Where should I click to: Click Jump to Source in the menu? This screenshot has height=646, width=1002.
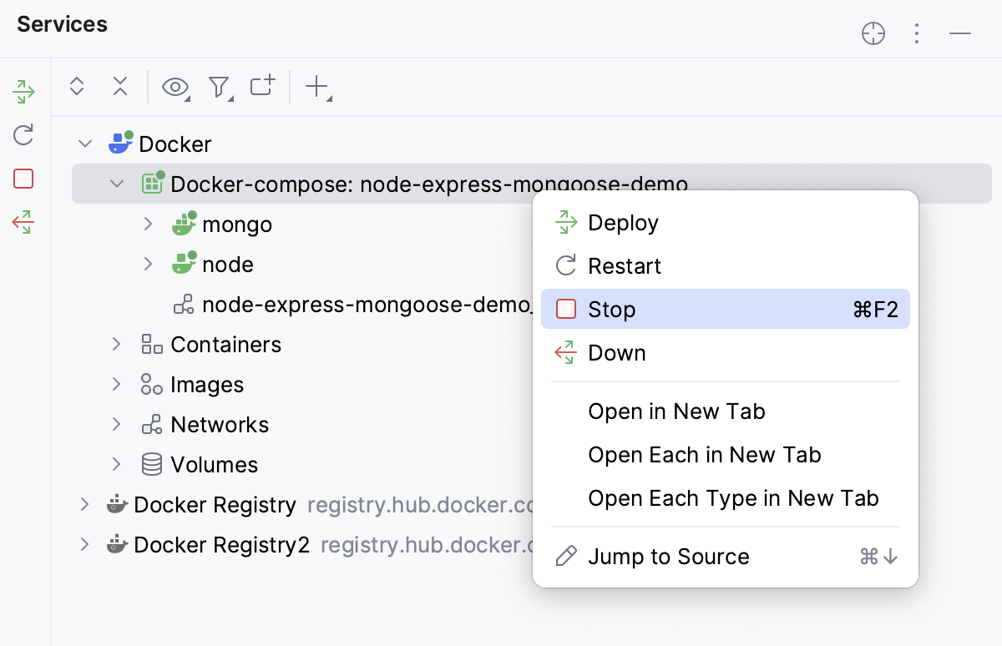pos(668,556)
